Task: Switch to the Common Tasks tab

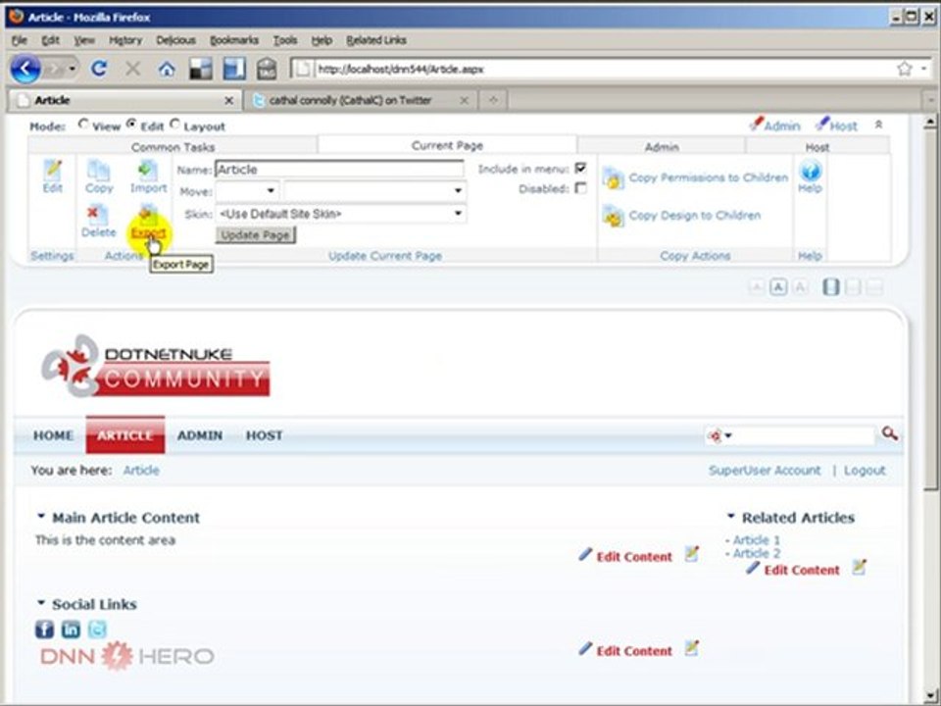Action: click(x=173, y=147)
